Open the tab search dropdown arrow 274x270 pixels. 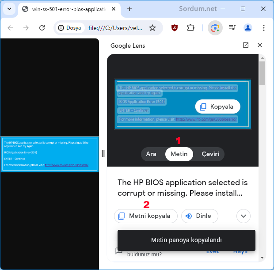pyautogui.click(x=9, y=9)
